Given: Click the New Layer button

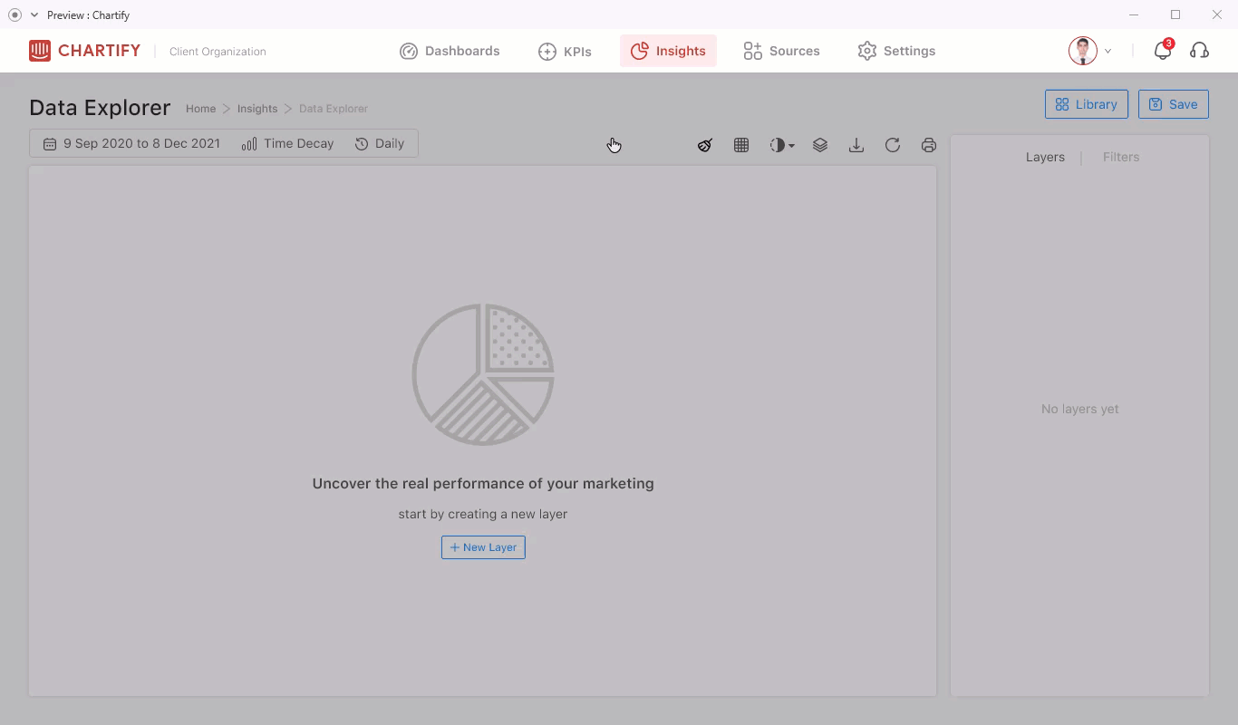Looking at the screenshot, I should click(x=483, y=547).
